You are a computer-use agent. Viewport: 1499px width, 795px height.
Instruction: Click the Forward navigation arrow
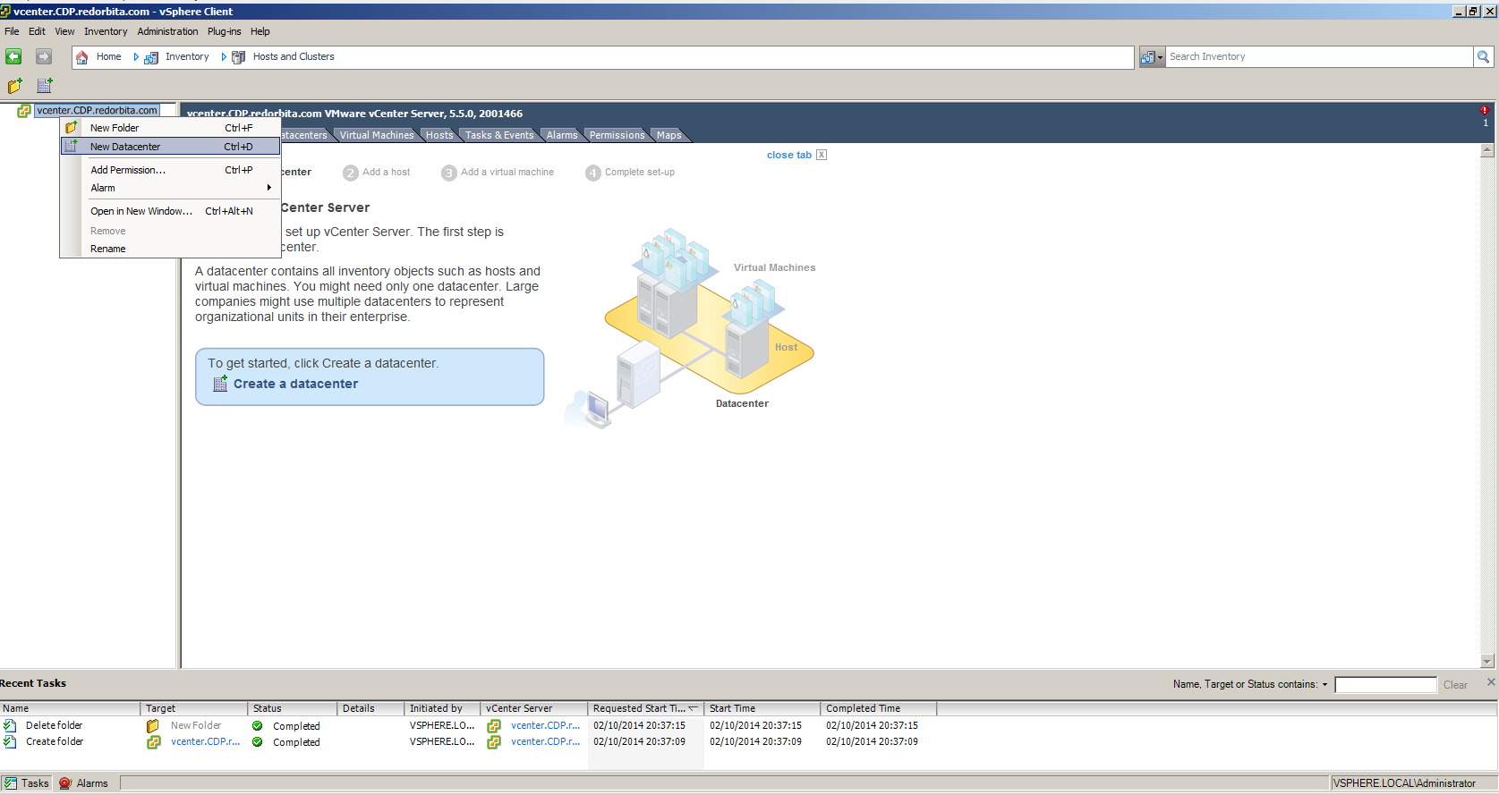coord(43,56)
